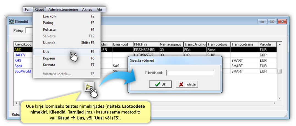Click the vertical scrollbar up arrow
This screenshot has height=126, width=296.
coord(280,44)
